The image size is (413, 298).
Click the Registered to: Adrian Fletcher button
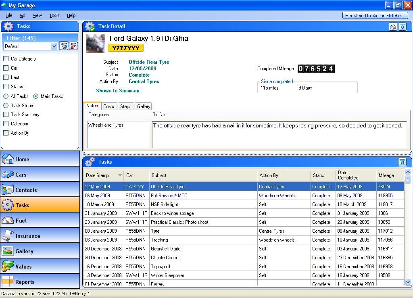[x=375, y=16]
